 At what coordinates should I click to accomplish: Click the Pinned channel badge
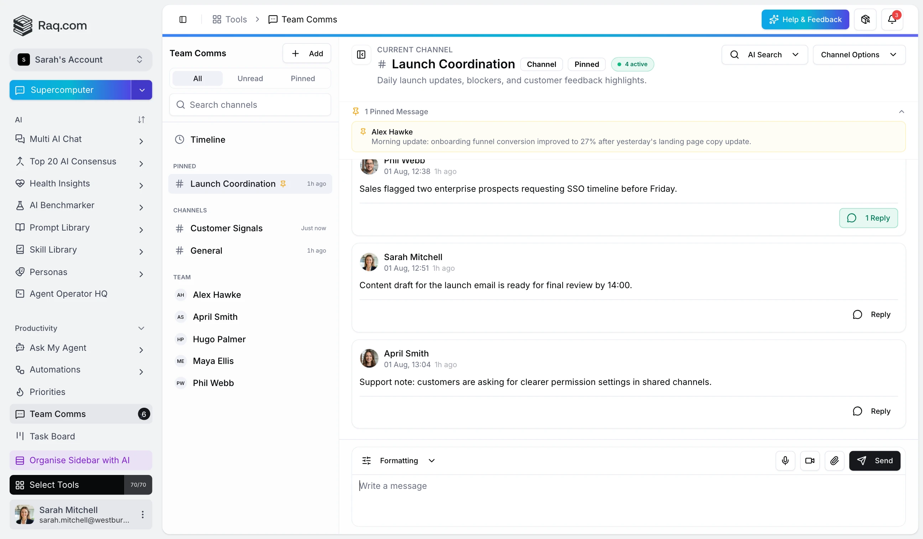click(586, 64)
